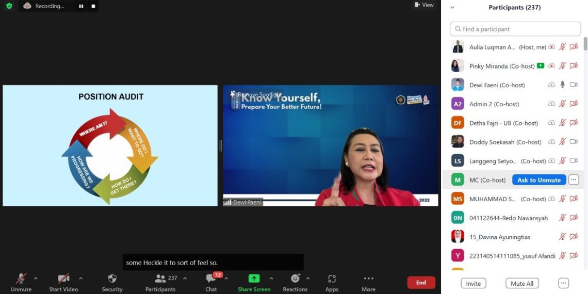Open audio options arrow beside Unmute
The height and width of the screenshot is (294, 588).
pyautogui.click(x=36, y=278)
